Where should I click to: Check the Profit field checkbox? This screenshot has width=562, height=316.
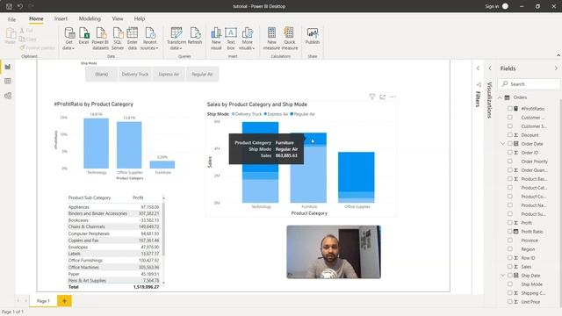pos(509,222)
